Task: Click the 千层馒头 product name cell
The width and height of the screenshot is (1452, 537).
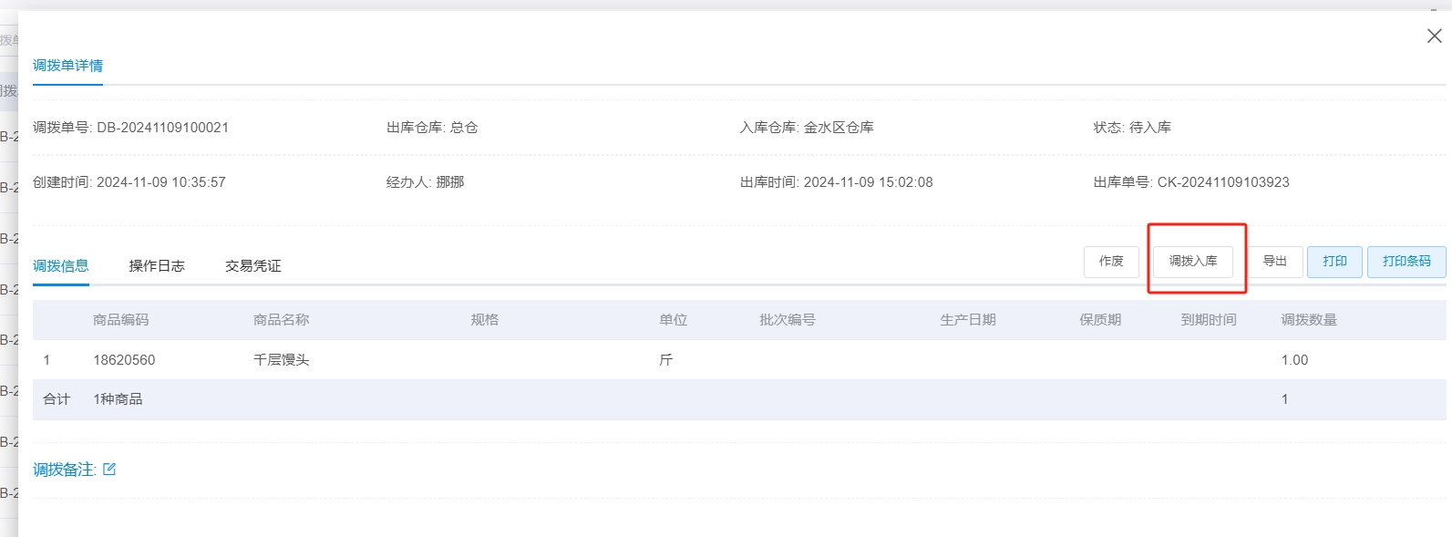Action: pyautogui.click(x=281, y=360)
